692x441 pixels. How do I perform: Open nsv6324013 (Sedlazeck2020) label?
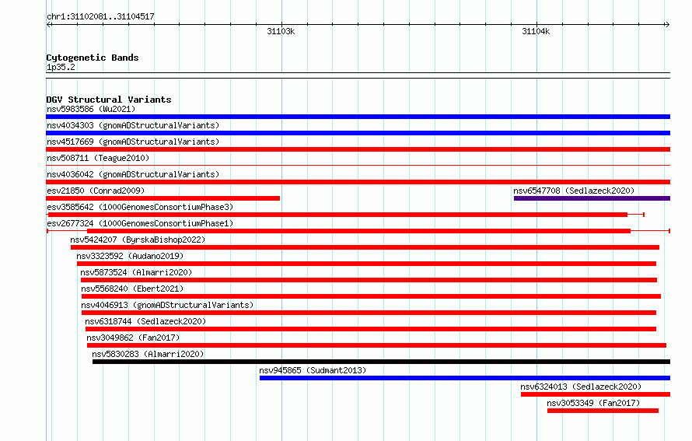click(x=581, y=387)
